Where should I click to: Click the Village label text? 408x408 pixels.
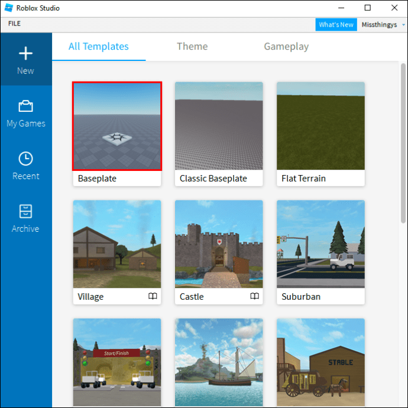(x=90, y=297)
